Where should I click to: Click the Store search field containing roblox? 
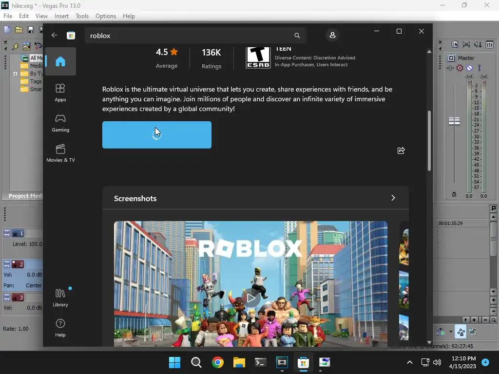point(195,35)
